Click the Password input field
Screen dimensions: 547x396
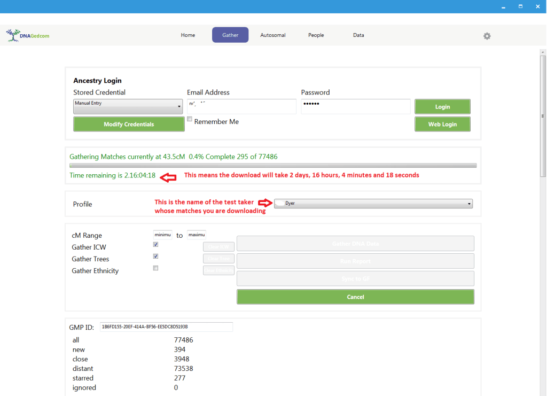(355, 106)
